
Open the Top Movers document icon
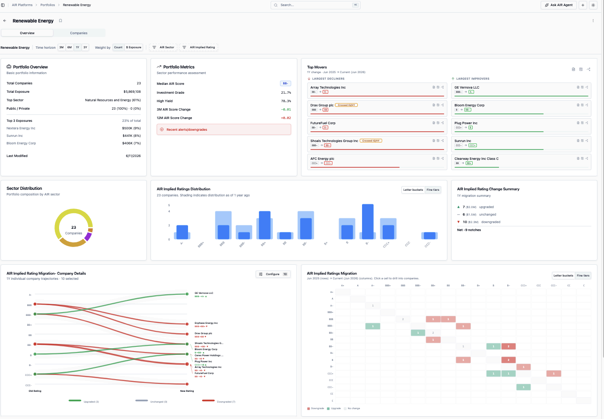[574, 69]
